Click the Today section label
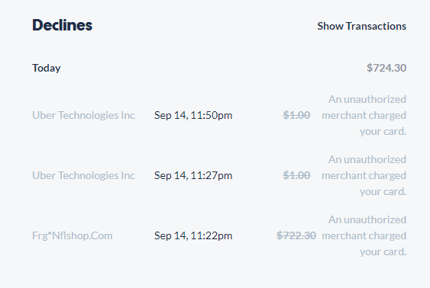The width and height of the screenshot is (430, 288). point(47,68)
